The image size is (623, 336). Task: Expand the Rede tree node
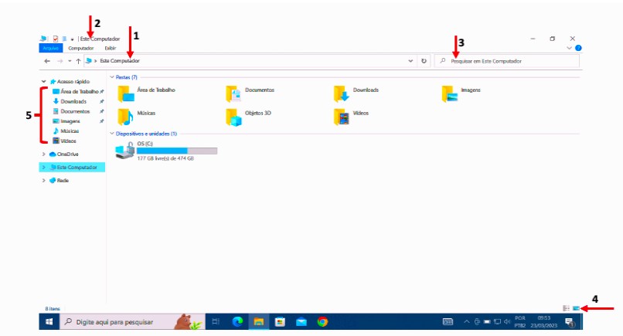coord(44,180)
